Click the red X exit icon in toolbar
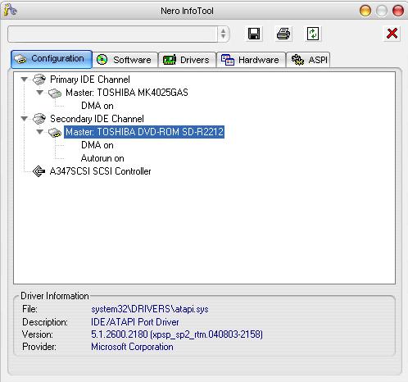 392,34
